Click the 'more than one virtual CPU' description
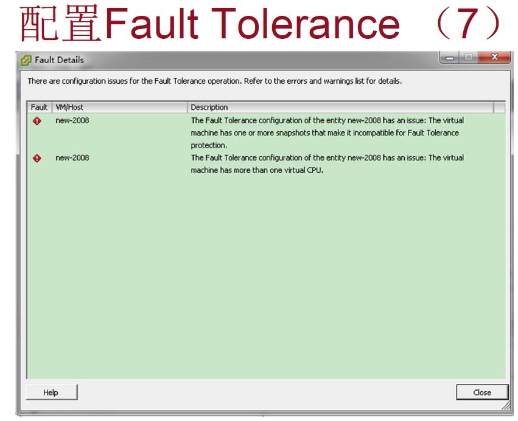This screenshot has height=421, width=518. [x=327, y=164]
